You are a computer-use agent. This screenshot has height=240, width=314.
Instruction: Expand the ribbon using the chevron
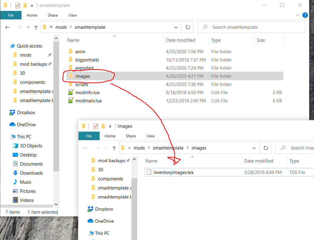[x=297, y=15]
